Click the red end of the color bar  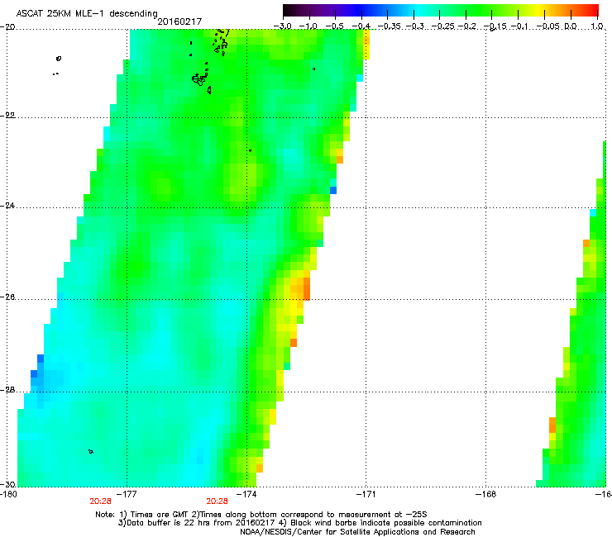click(x=591, y=10)
